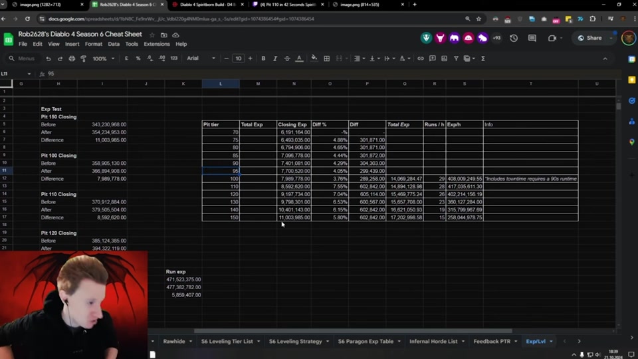
Task: Click the Name box showing L11
Action: (15, 74)
